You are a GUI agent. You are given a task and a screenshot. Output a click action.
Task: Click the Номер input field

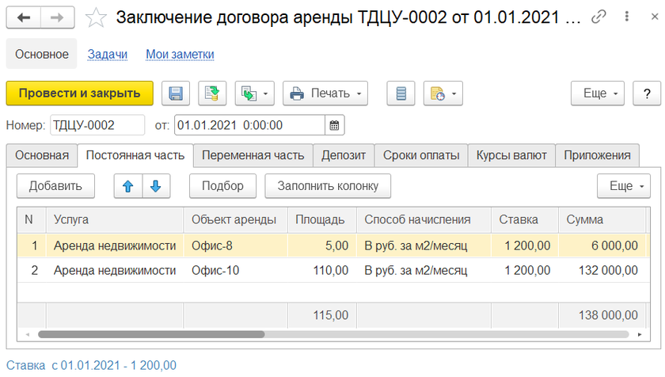97,125
